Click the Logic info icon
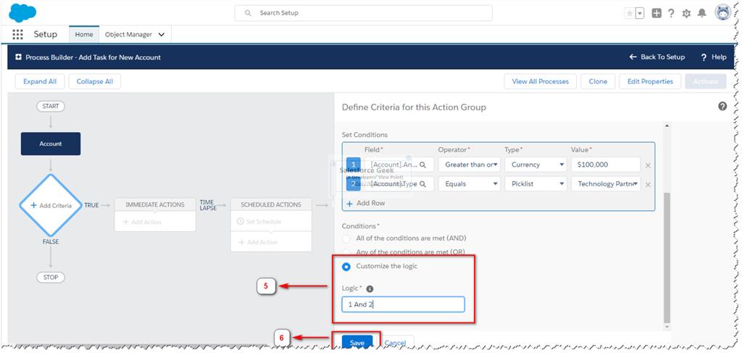Screen dimensions: 742x353 [x=370, y=288]
